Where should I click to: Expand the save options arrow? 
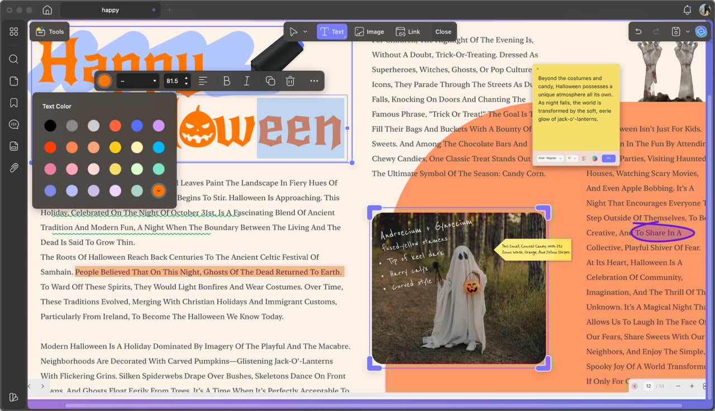(x=688, y=32)
